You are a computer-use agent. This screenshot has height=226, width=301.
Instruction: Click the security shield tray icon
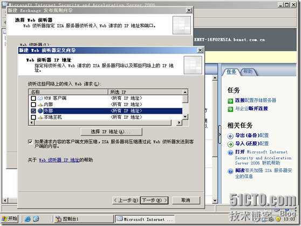click(x=278, y=219)
